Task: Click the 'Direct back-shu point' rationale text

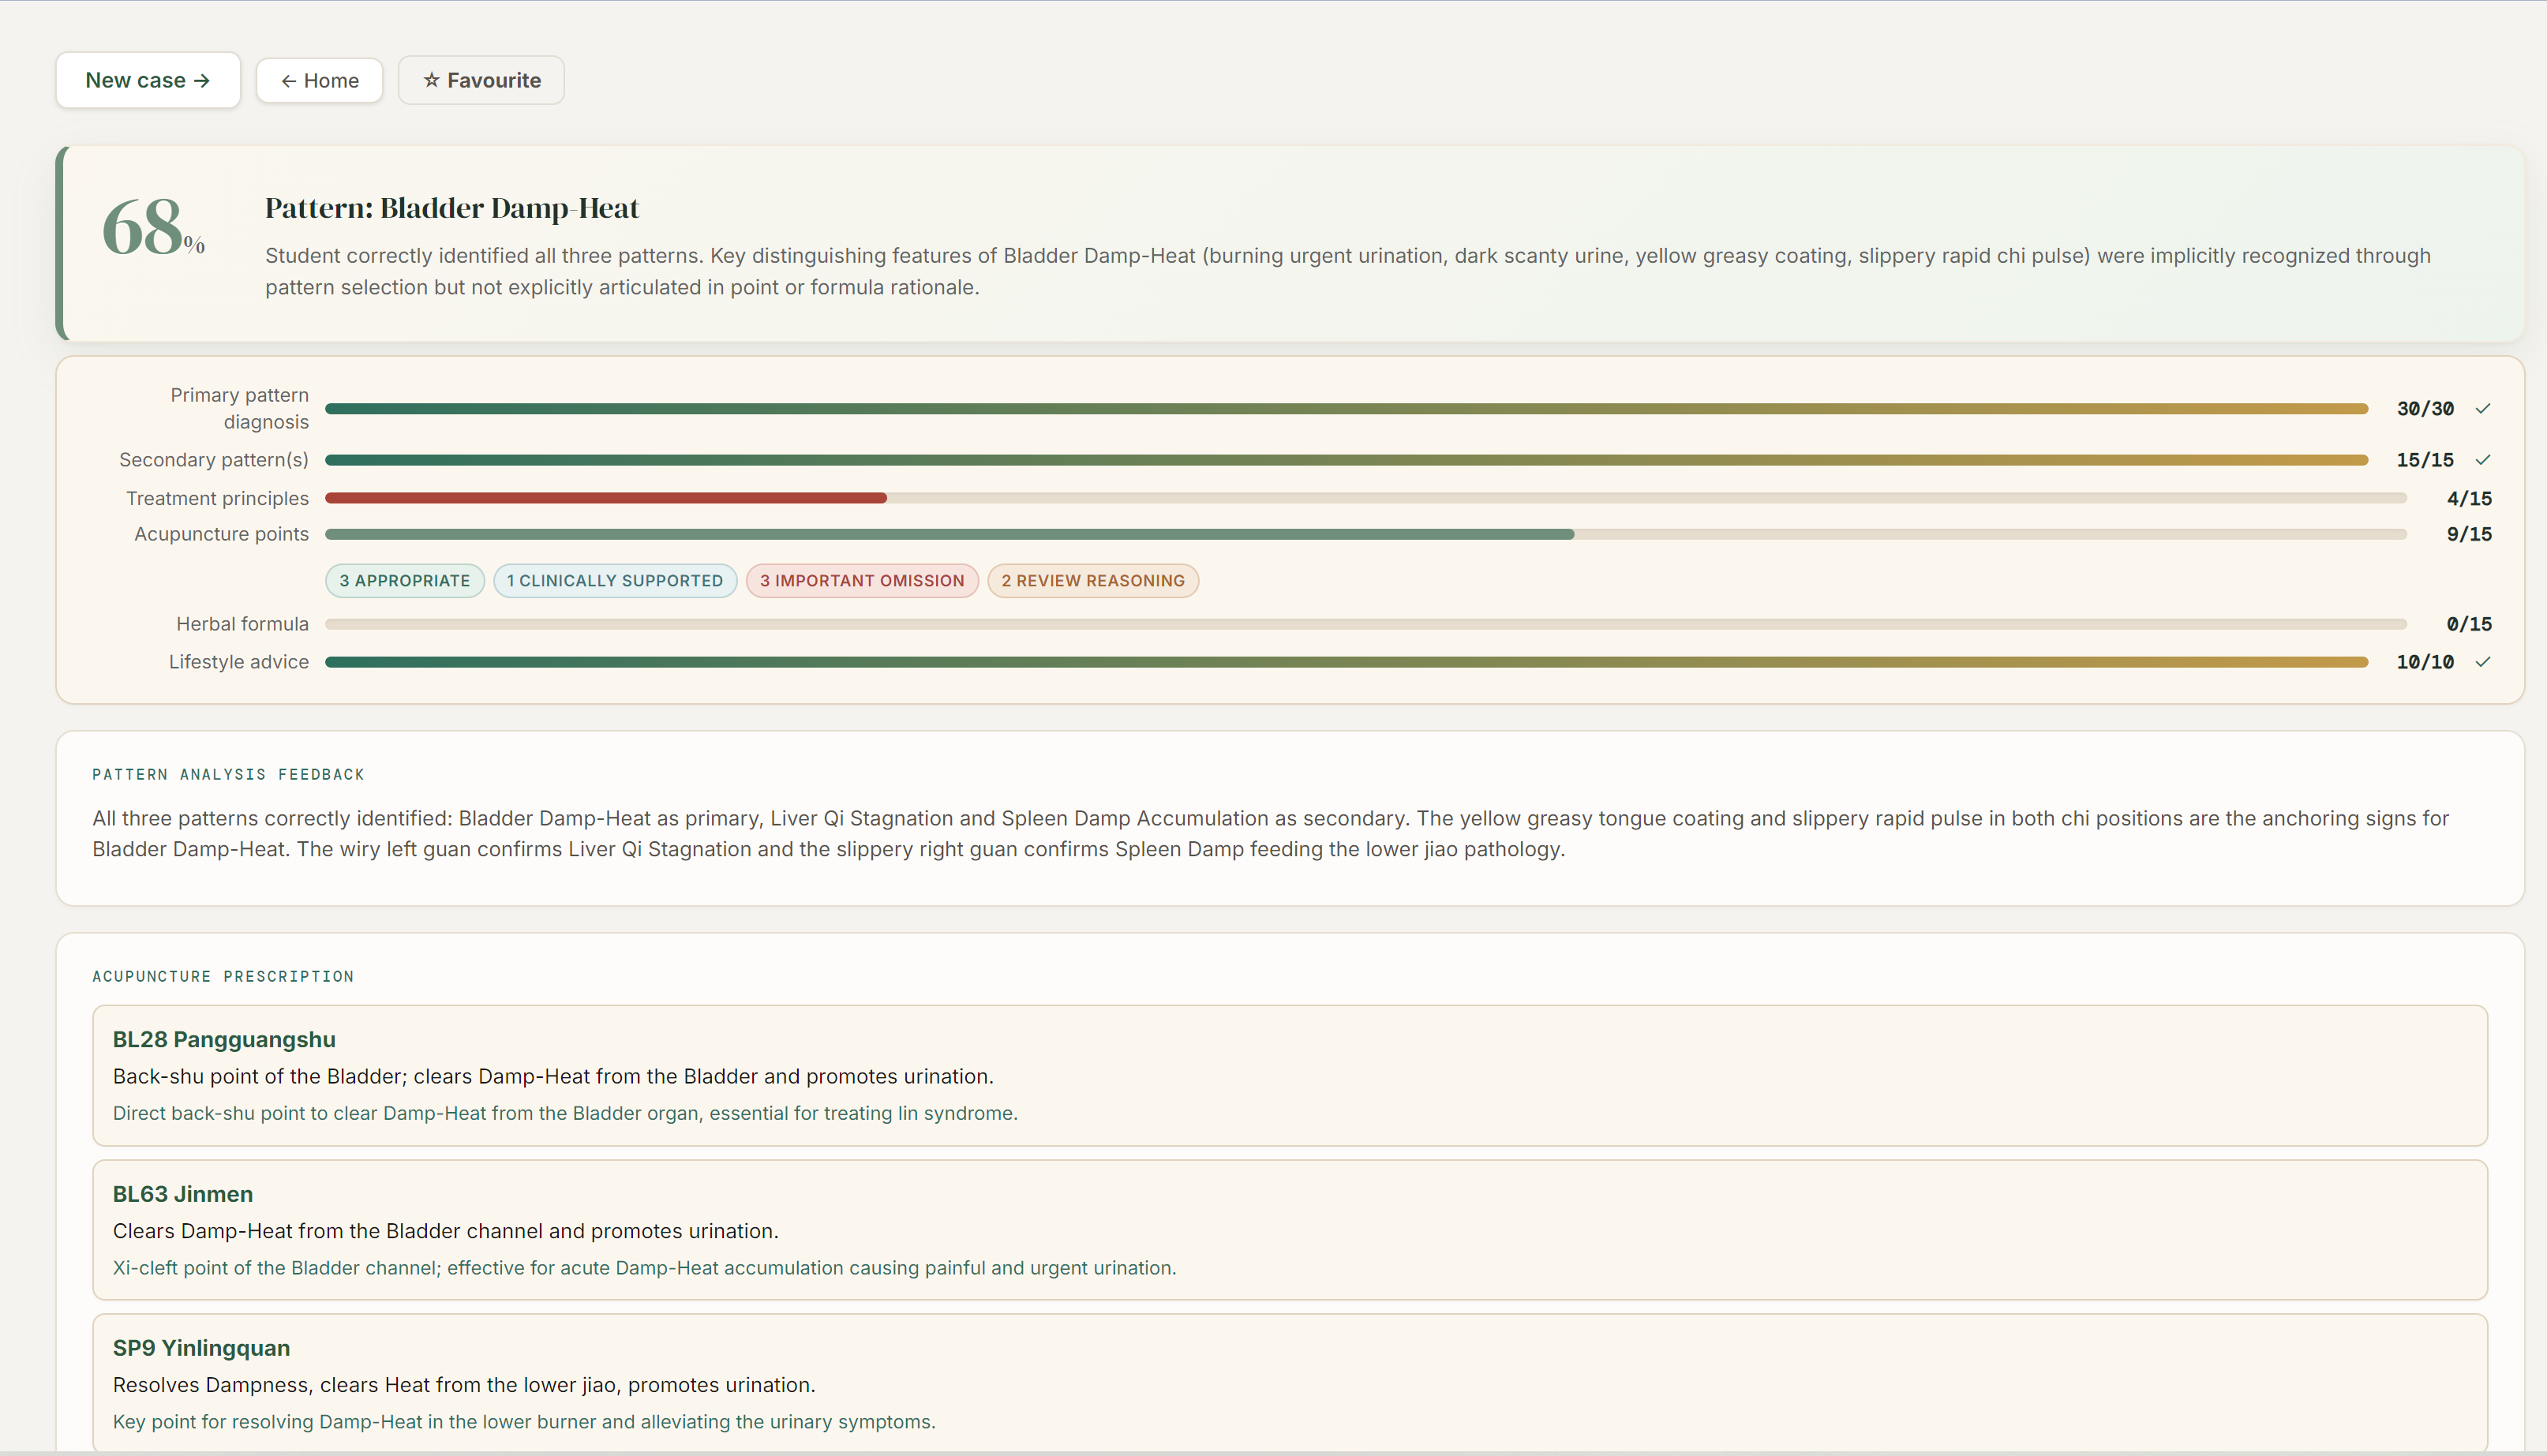Action: [x=565, y=1113]
